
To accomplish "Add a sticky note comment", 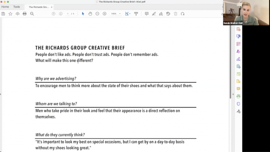I will tap(147, 14).
